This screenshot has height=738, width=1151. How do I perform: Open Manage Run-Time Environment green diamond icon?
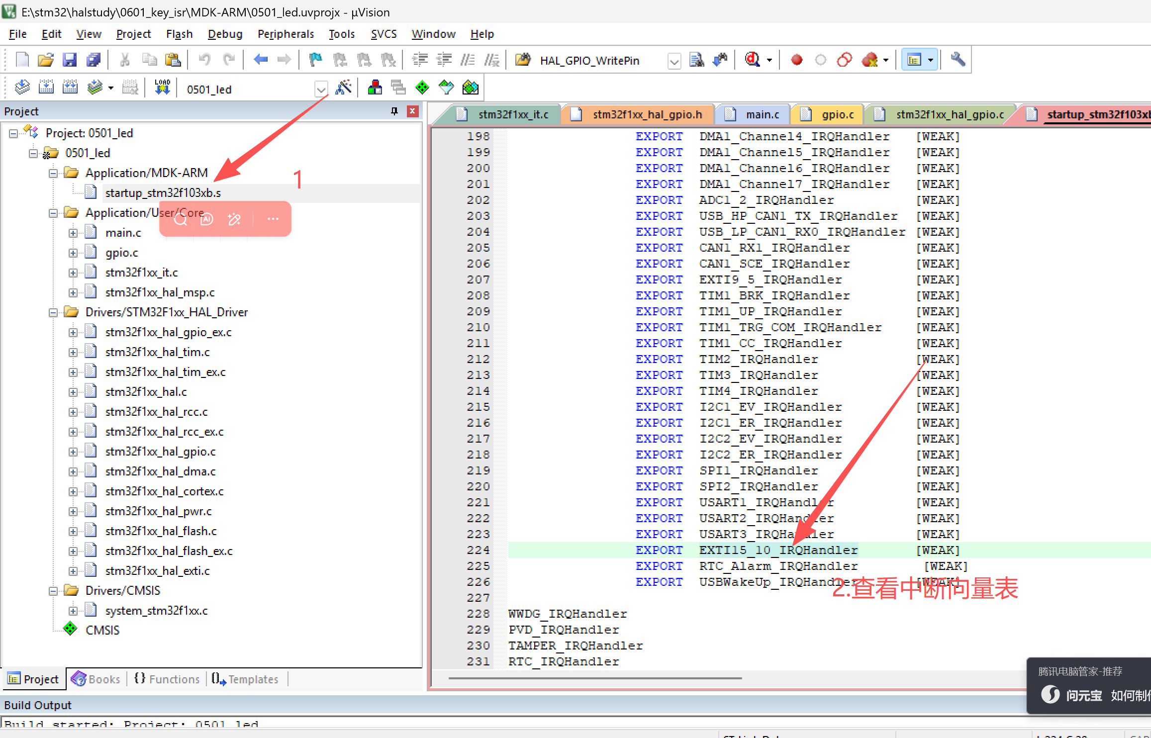422,88
